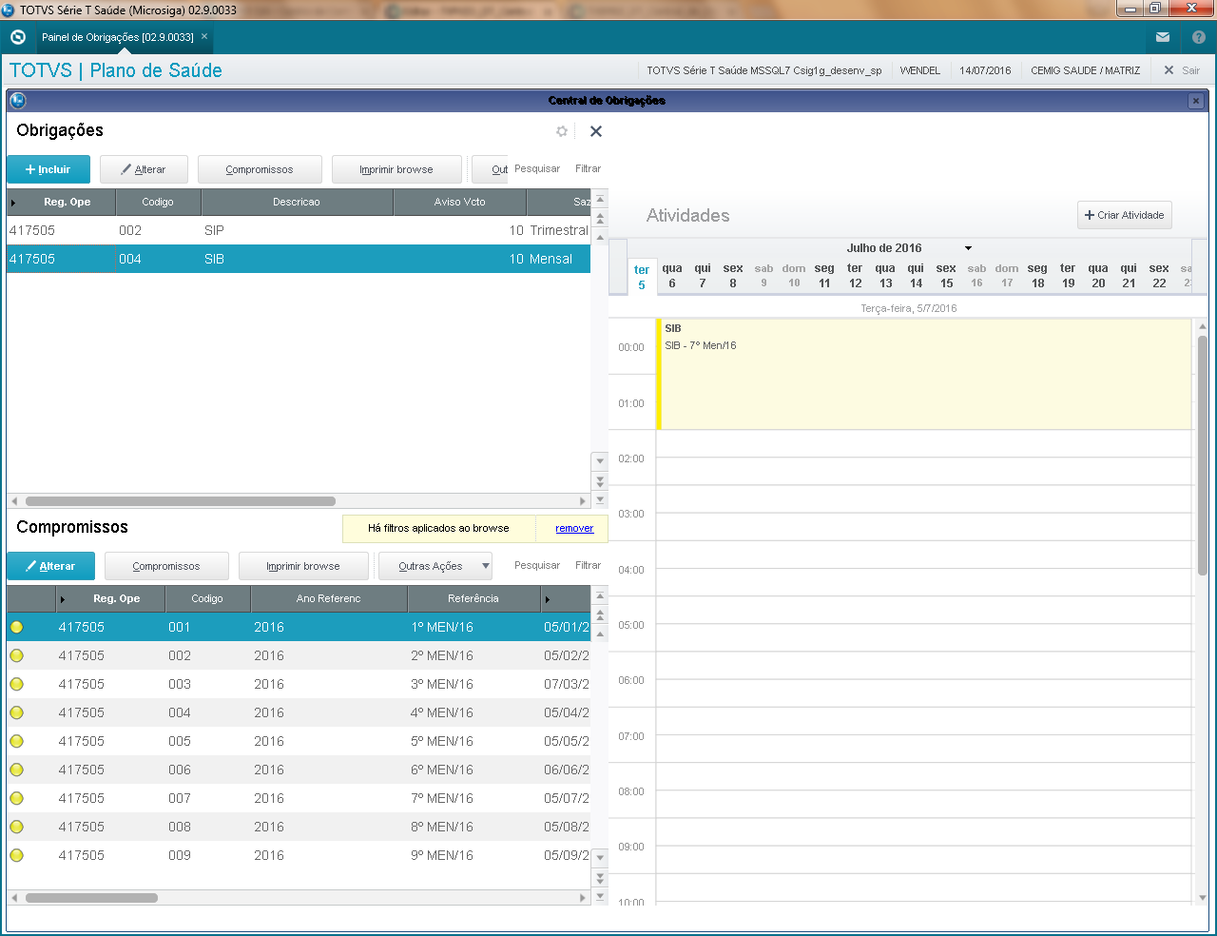The image size is (1217, 936).
Task: Click the agenda vertical scrollbar thumb
Action: [x=1203, y=455]
